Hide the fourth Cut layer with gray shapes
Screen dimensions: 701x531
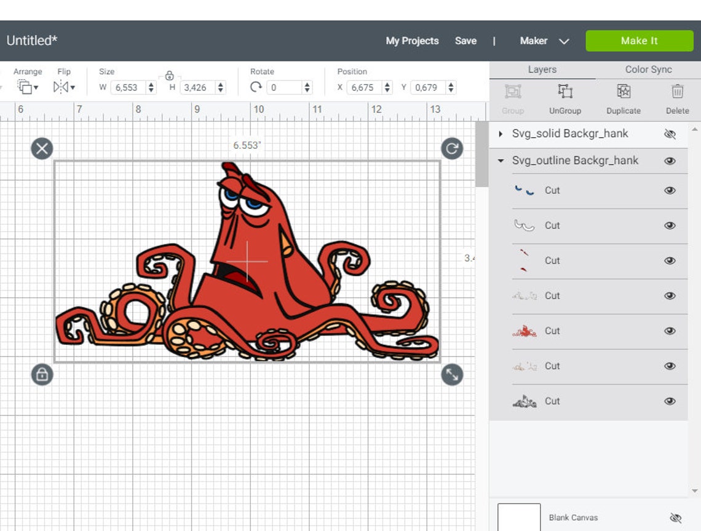[670, 296]
